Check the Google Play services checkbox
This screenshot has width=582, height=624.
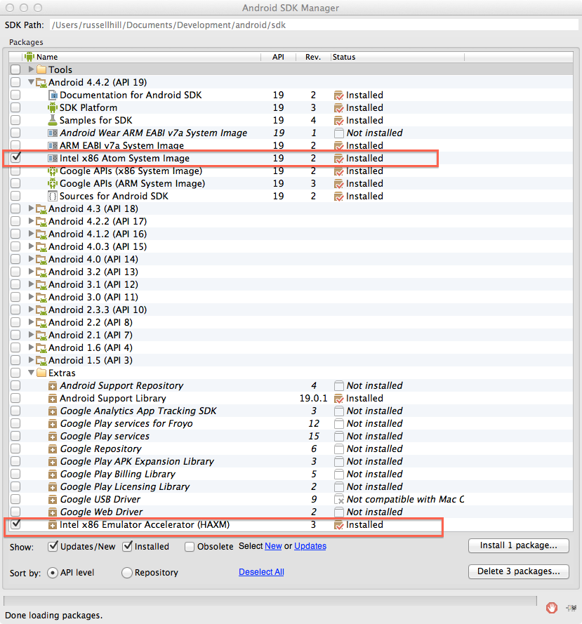[15, 436]
